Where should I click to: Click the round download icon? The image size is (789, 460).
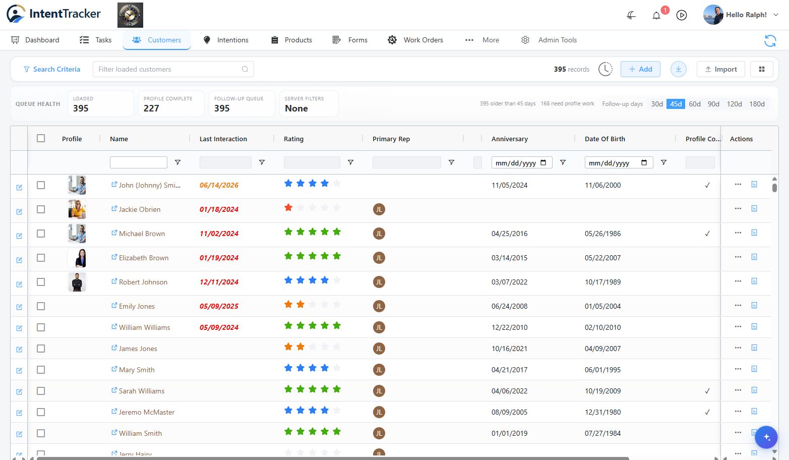(x=679, y=69)
